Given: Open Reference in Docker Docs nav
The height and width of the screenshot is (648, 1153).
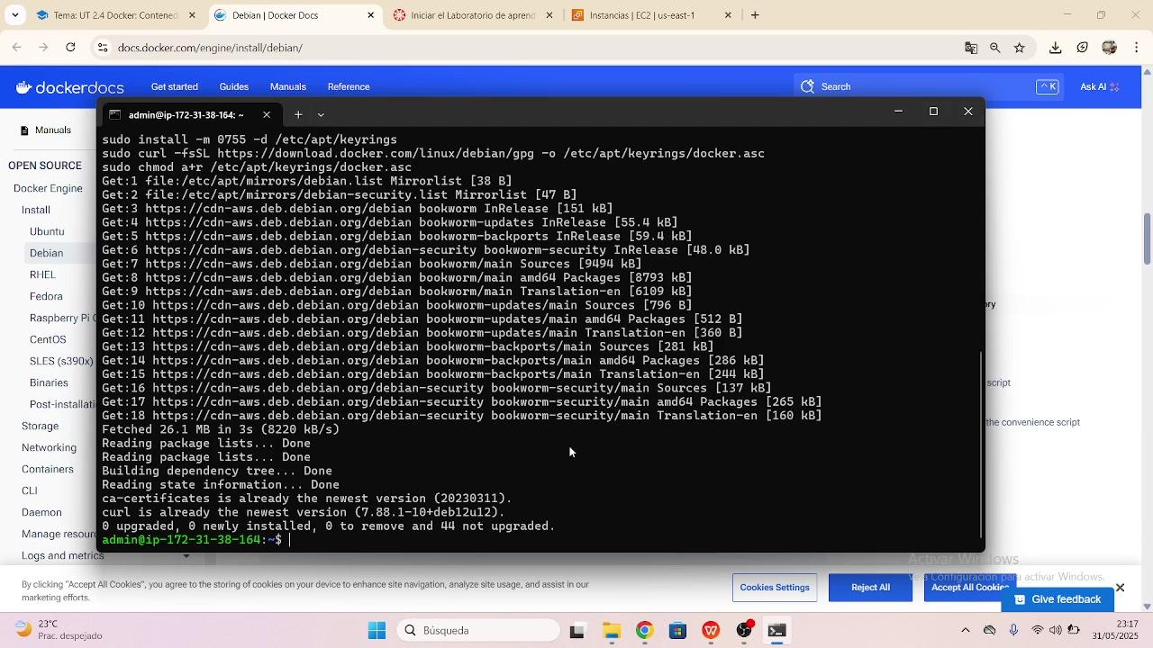Looking at the screenshot, I should pyautogui.click(x=349, y=87).
